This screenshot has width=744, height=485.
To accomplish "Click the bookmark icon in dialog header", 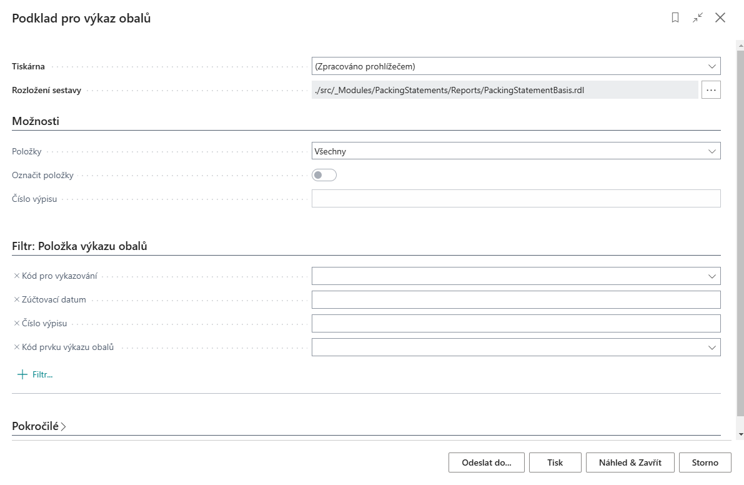I will coord(675,18).
